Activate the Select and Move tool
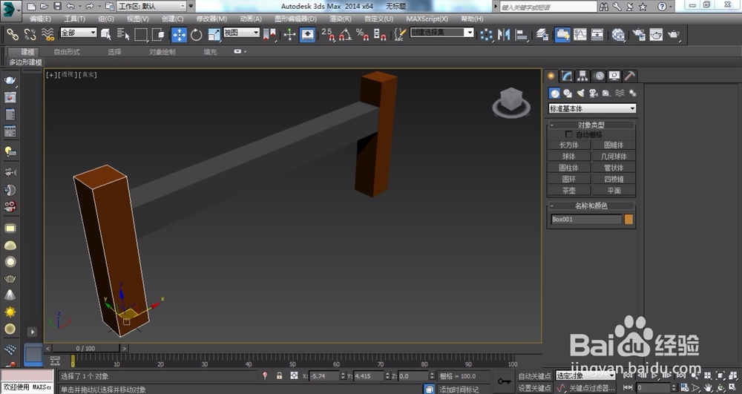The width and height of the screenshot is (742, 394). [x=179, y=34]
